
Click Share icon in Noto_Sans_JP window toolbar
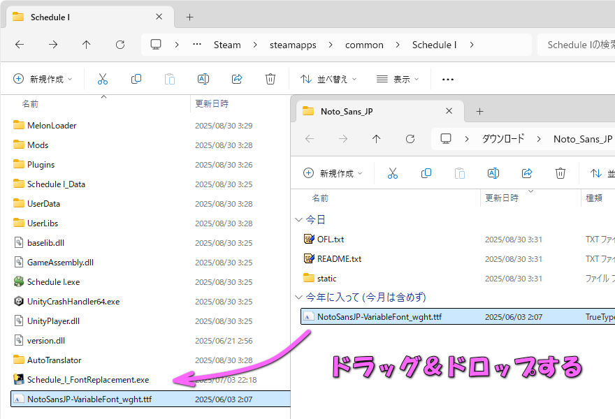[x=527, y=173]
